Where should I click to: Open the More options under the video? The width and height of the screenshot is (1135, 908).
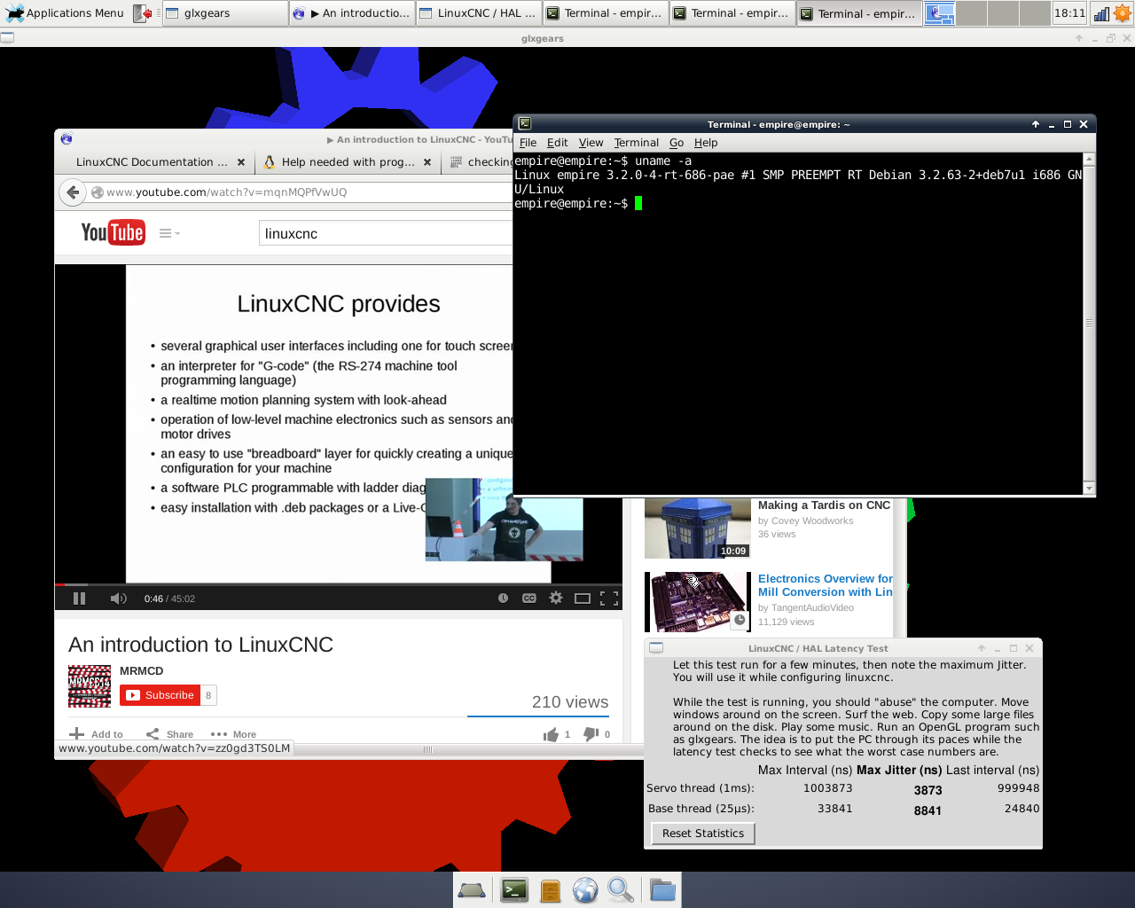click(x=234, y=734)
